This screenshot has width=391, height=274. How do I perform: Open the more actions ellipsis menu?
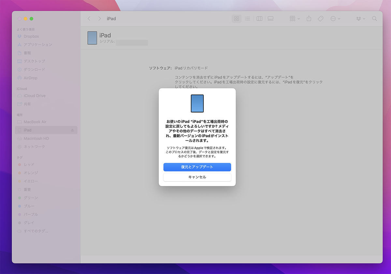335,19
